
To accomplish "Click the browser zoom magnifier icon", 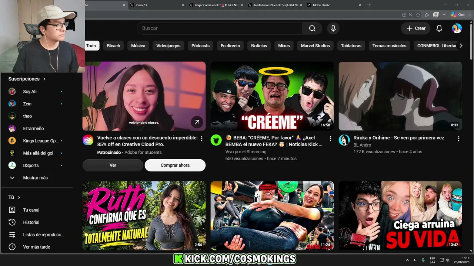I will point(411,15).
